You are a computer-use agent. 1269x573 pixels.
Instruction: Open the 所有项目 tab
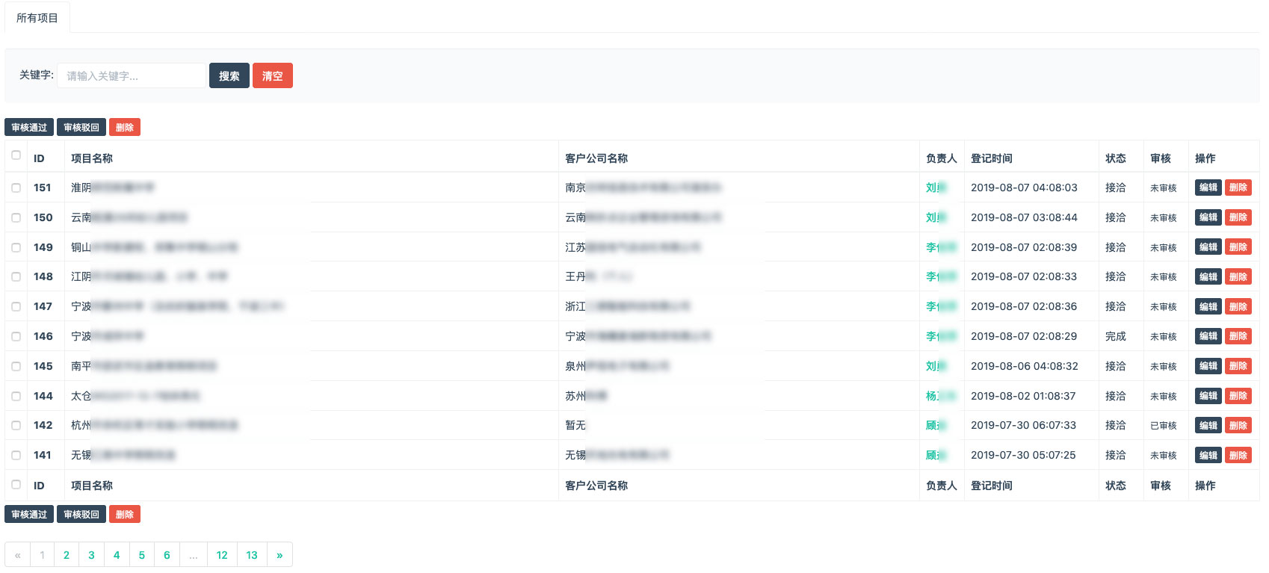pyautogui.click(x=37, y=18)
